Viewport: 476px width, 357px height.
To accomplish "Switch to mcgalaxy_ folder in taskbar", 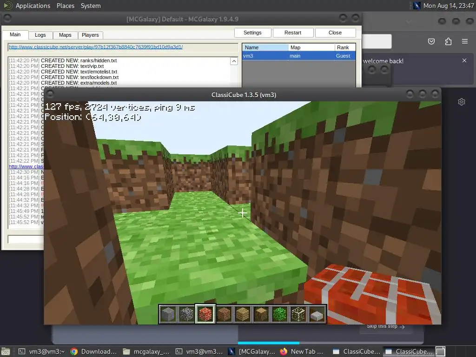I will click(x=146, y=351).
